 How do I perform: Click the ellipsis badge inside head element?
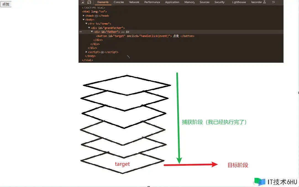[x=96, y=16]
